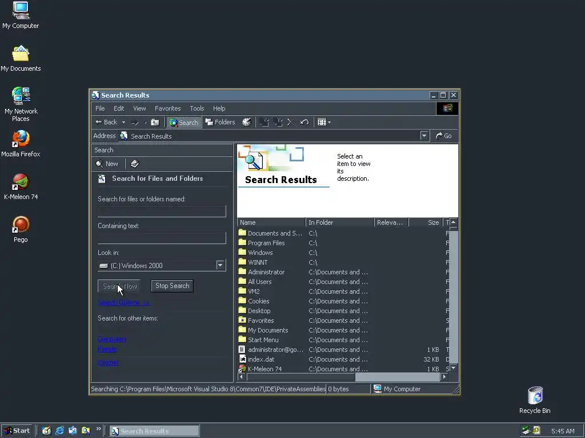The width and height of the screenshot is (585, 438).
Task: Select the My Network Places desktop icon
Action: [21, 104]
